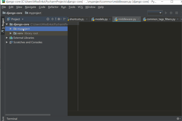Open Terminal panel gear settings

(x=178, y=119)
